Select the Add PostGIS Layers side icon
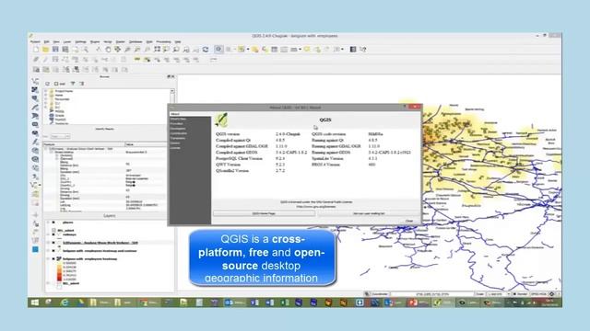The width and height of the screenshot is (590, 331). [x=35, y=98]
